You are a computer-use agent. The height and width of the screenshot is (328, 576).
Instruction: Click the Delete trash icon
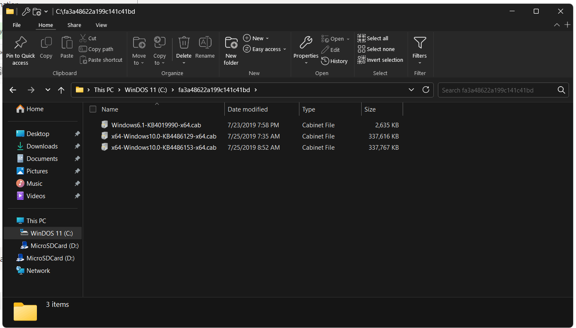pos(184,43)
